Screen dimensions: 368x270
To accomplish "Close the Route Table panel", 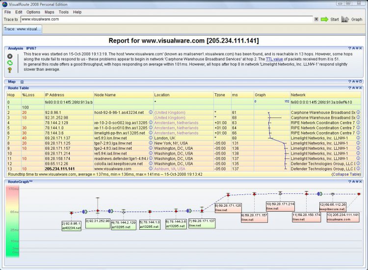I will [x=361, y=88].
